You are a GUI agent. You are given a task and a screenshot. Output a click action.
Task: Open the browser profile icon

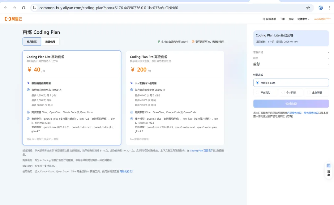tap(321, 8)
